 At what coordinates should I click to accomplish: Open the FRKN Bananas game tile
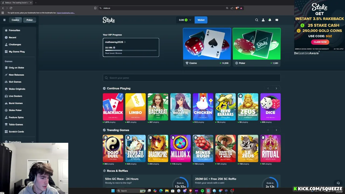(x=225, y=107)
